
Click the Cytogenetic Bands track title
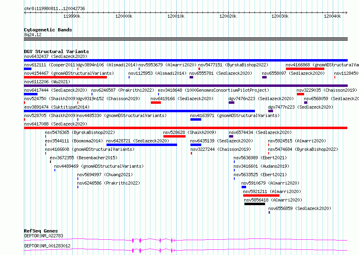click(48, 30)
